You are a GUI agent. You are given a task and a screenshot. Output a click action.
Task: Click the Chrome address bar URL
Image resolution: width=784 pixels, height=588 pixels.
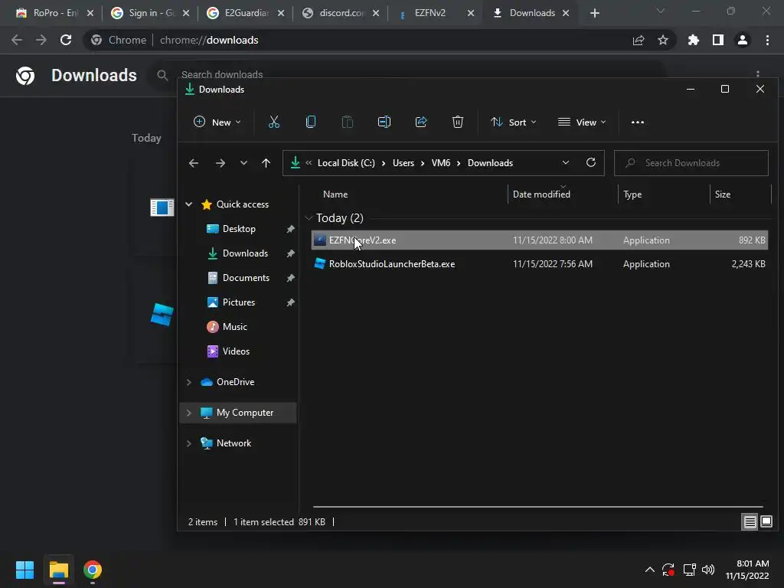pyautogui.click(x=209, y=40)
